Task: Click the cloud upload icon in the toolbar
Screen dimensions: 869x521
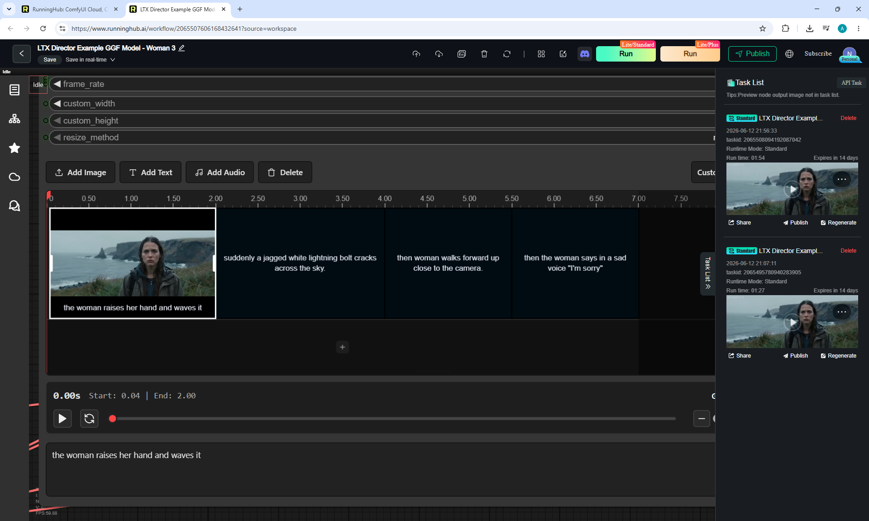Action: pyautogui.click(x=416, y=54)
